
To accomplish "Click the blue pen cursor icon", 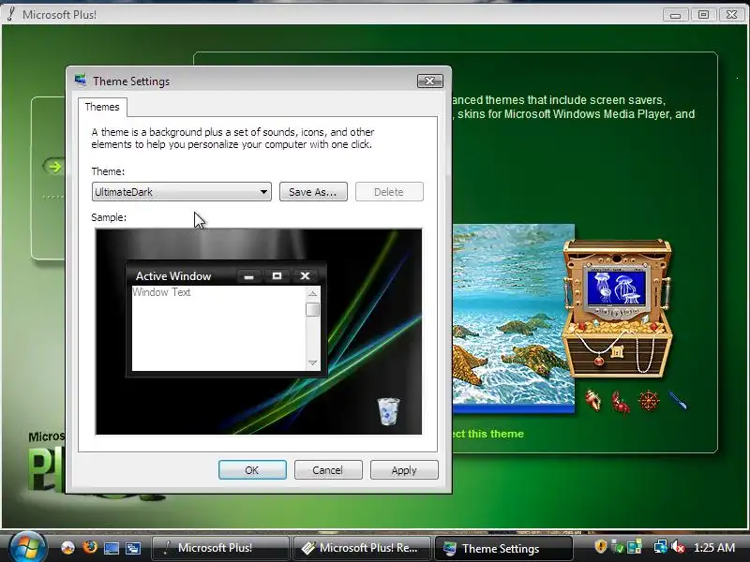I will [x=678, y=401].
